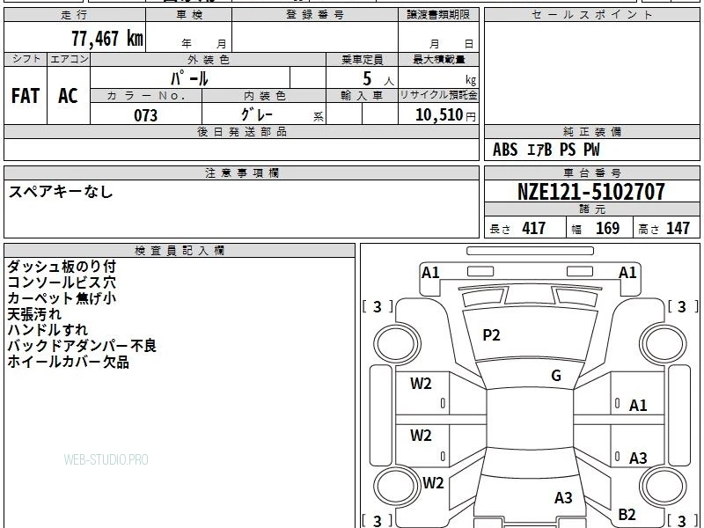Select inspector note カーペット焦げ小

(62, 298)
